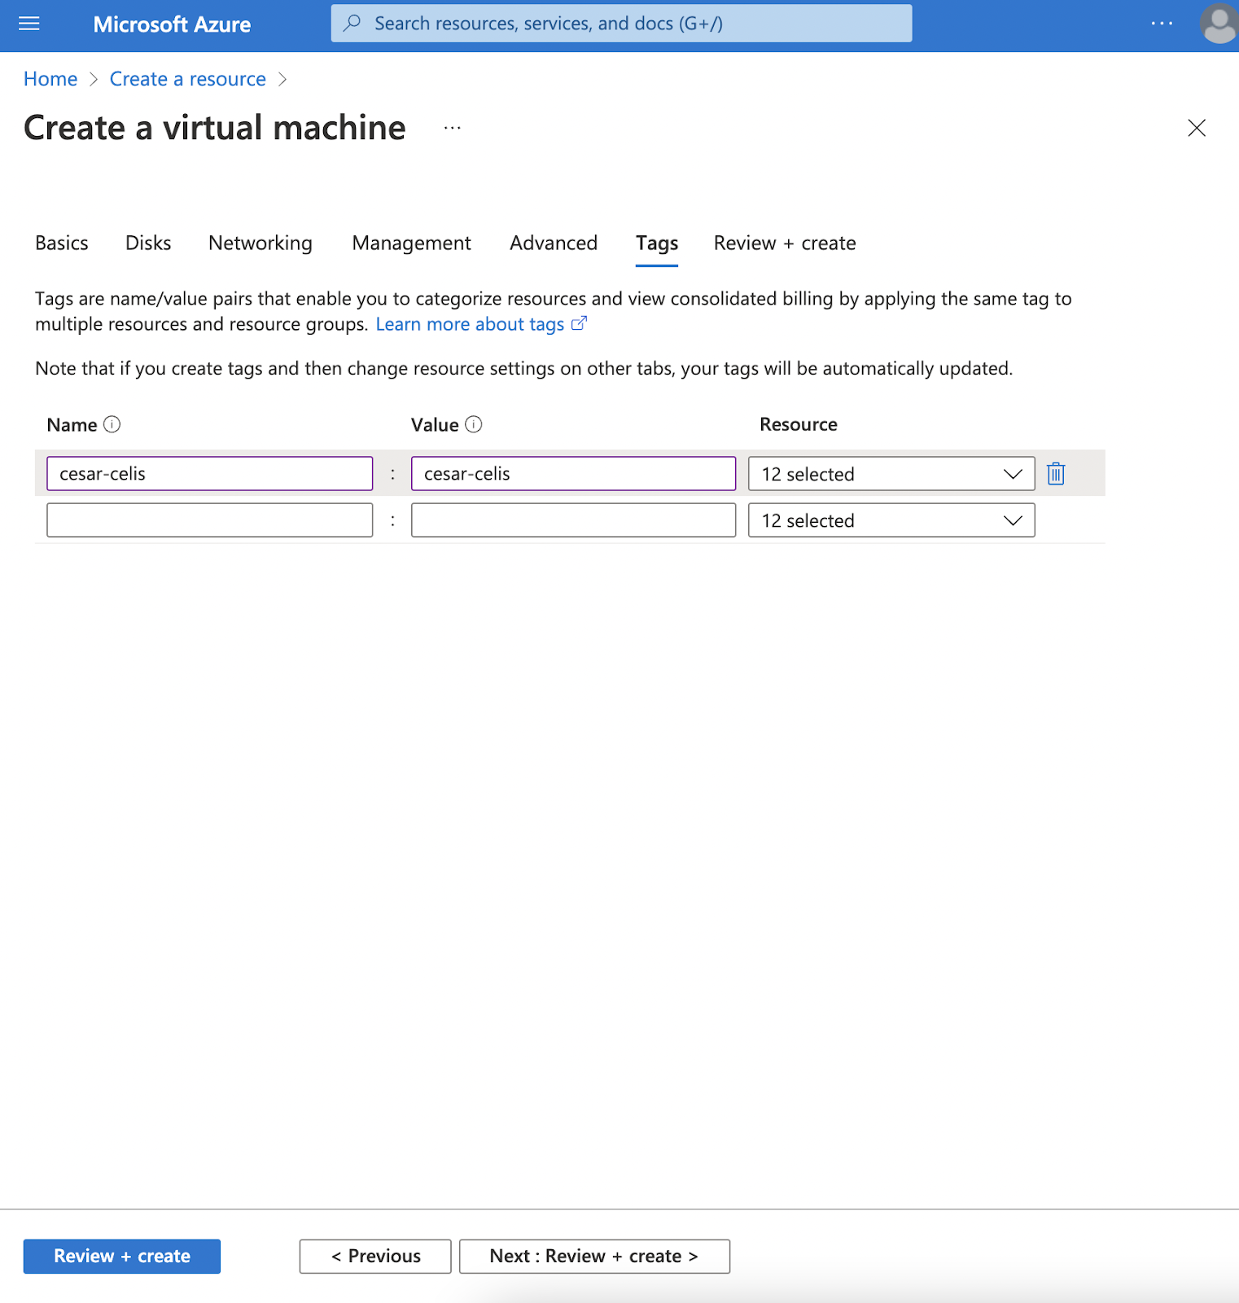Switch to the Basics tab
This screenshot has height=1303, width=1239.
(x=62, y=243)
